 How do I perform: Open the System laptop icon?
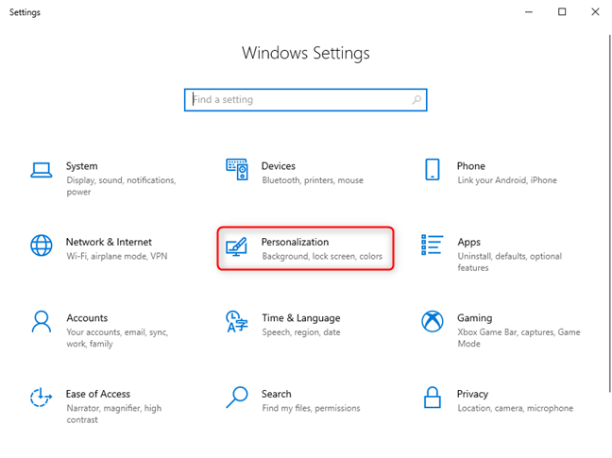coord(42,171)
